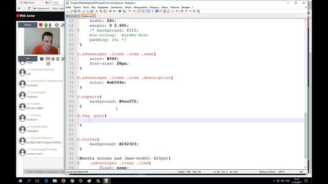Open the Файл menu
The width and height of the screenshot is (328, 184).
pos(69,7)
